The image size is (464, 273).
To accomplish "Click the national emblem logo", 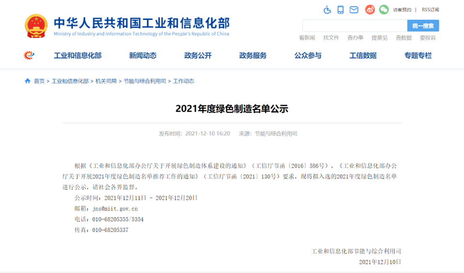I will [36, 26].
